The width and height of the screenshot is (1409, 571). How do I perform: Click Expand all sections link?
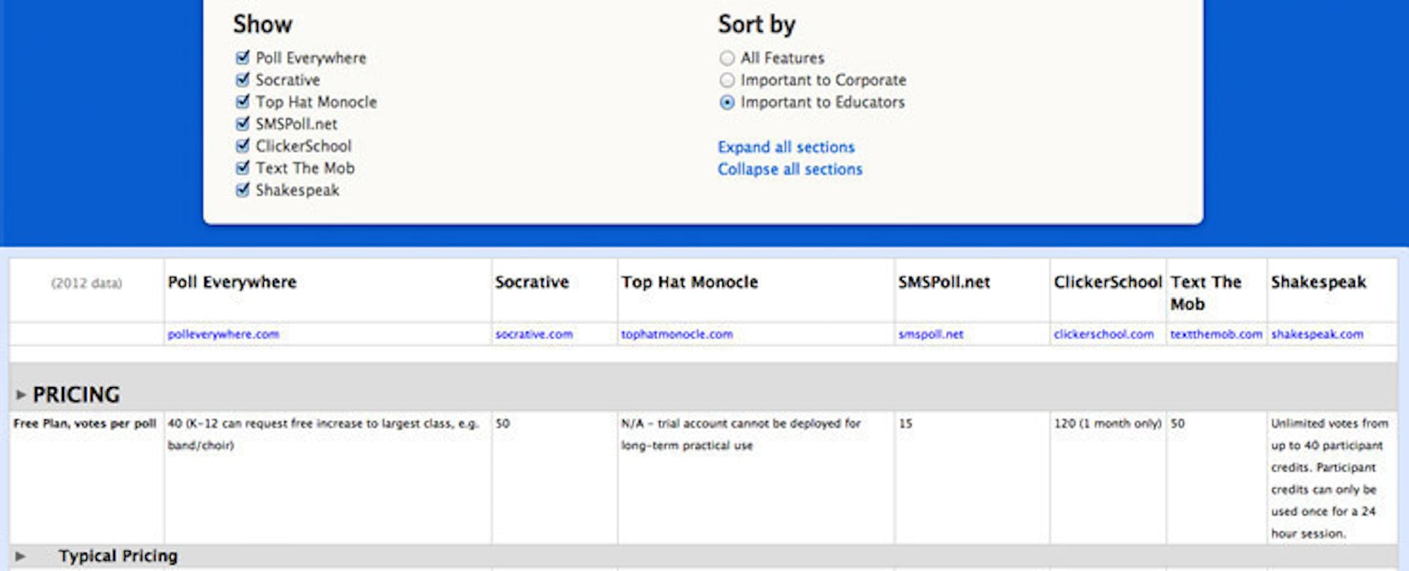[x=786, y=147]
